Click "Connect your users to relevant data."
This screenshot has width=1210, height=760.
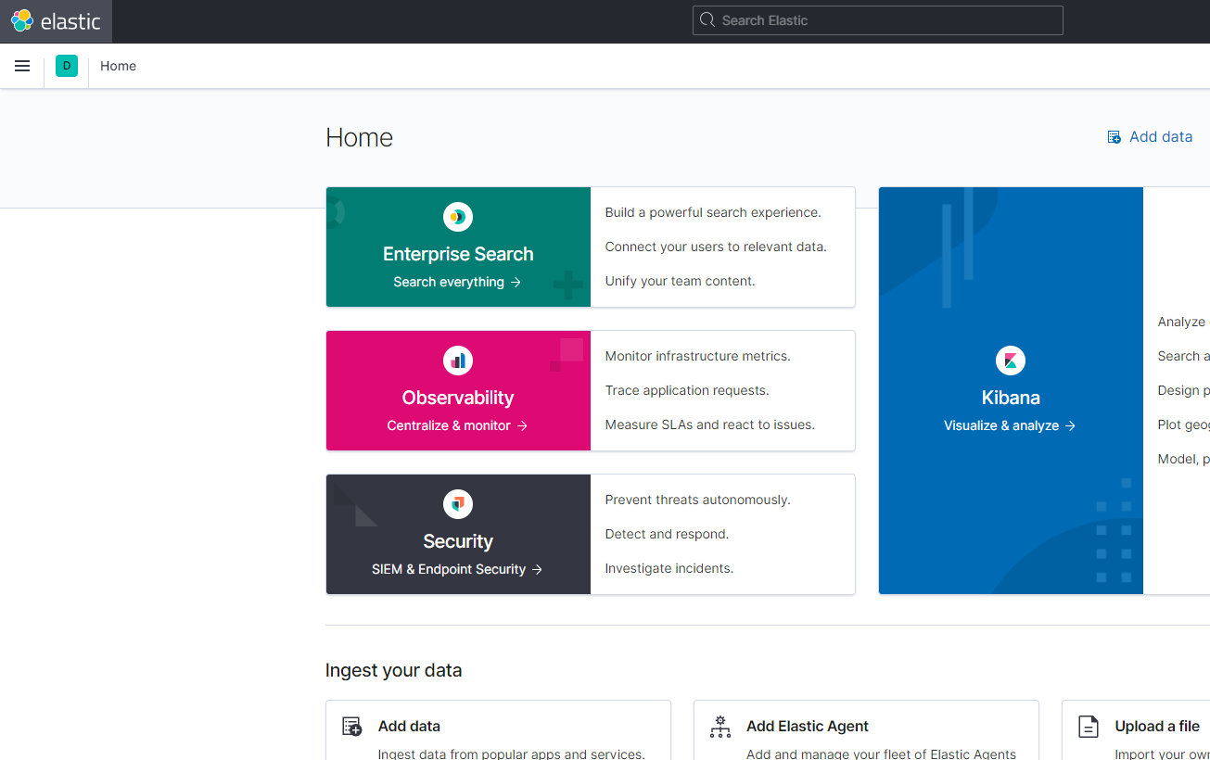716,247
